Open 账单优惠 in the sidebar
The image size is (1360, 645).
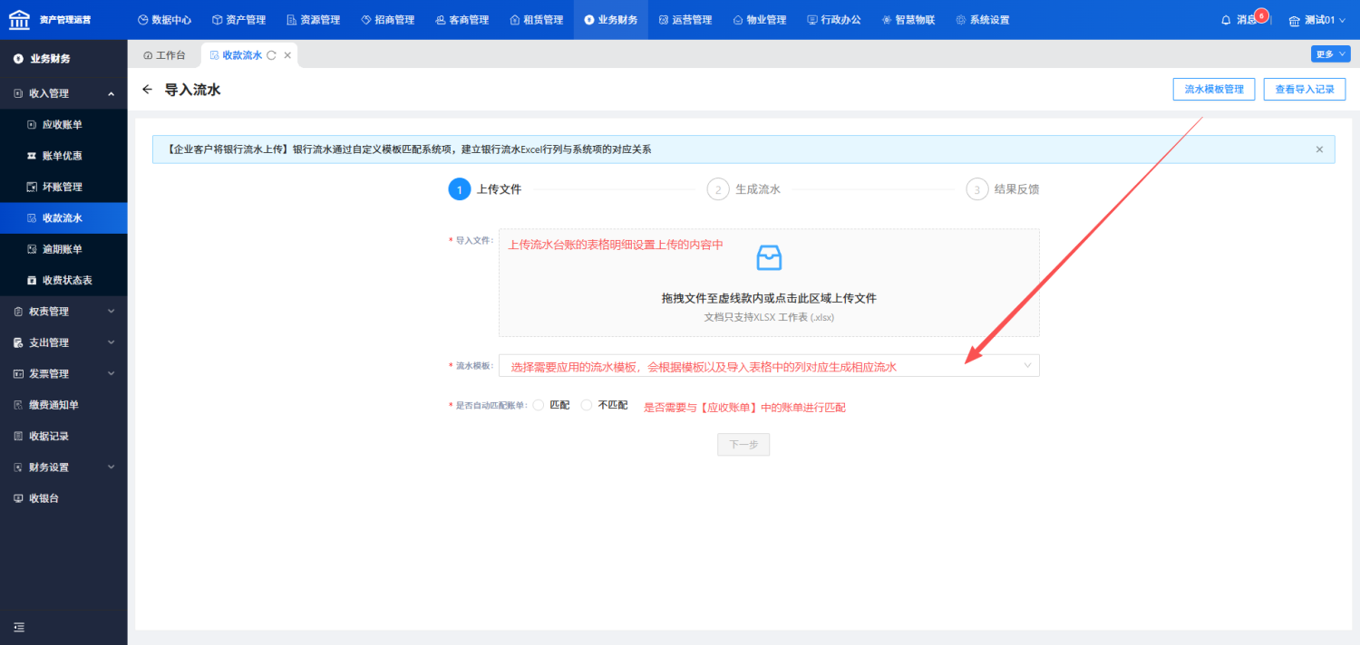coord(63,156)
